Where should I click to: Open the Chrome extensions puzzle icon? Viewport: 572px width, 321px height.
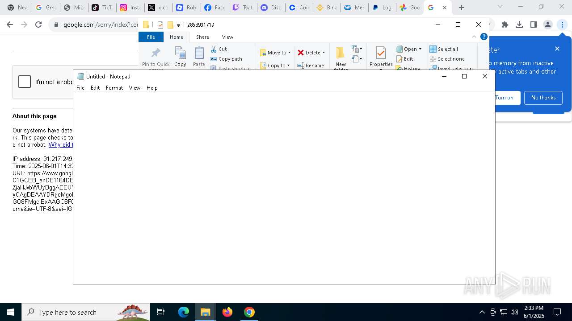tap(505, 25)
